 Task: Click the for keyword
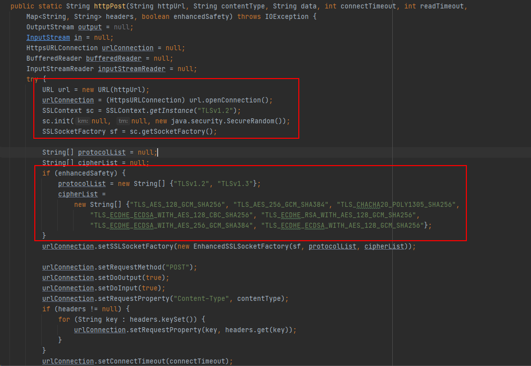click(64, 320)
